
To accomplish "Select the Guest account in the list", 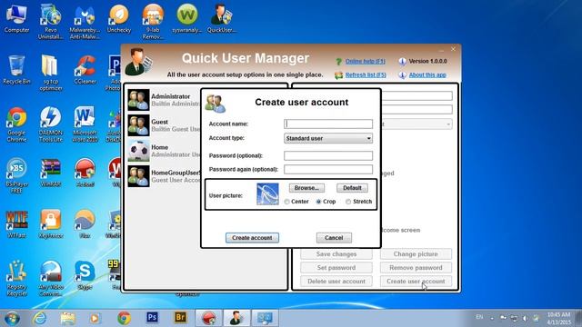I will [x=164, y=125].
